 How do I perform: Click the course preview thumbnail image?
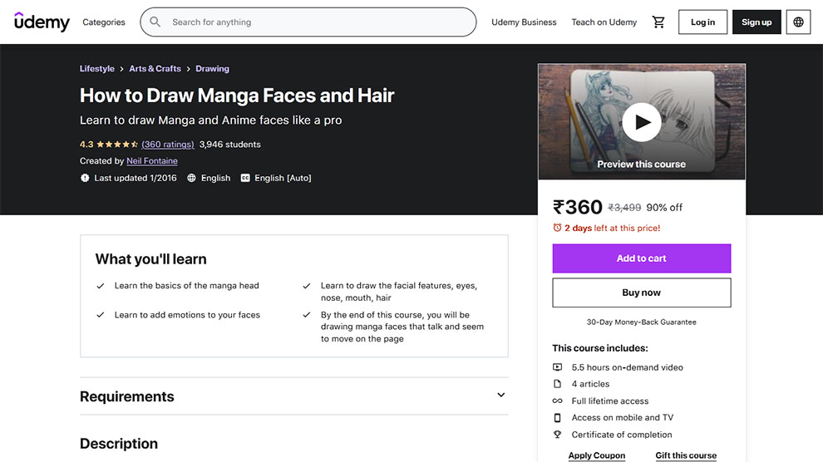[x=642, y=121]
